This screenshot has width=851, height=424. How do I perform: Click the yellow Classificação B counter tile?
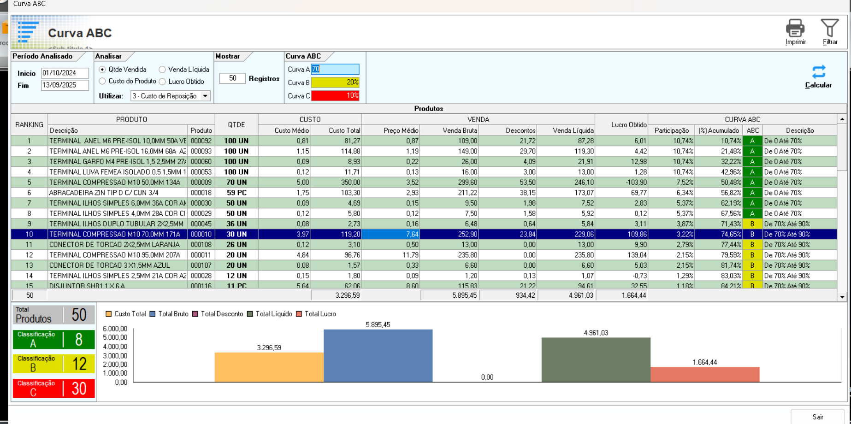pos(53,364)
